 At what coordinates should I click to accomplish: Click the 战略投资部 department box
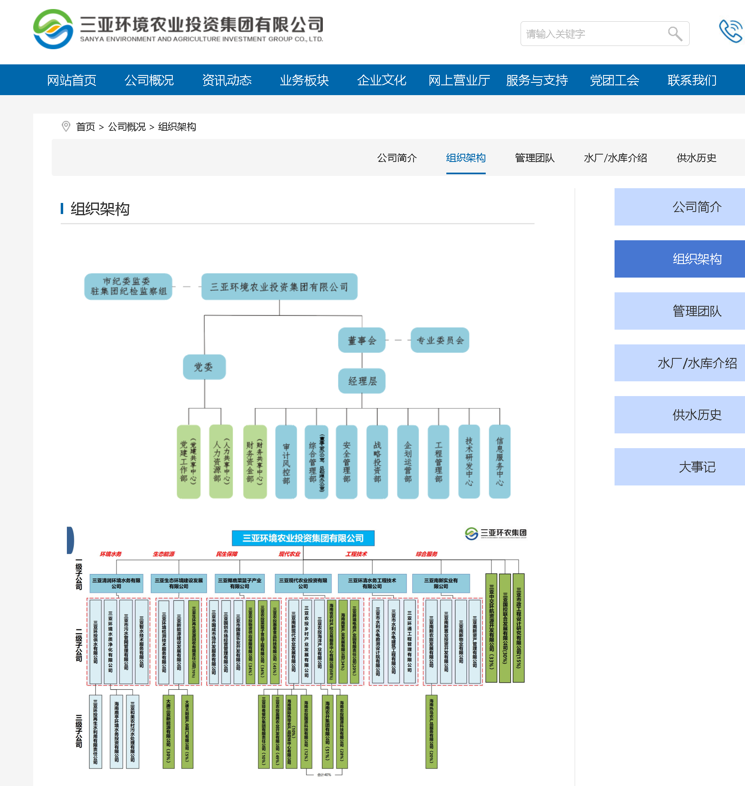click(377, 462)
